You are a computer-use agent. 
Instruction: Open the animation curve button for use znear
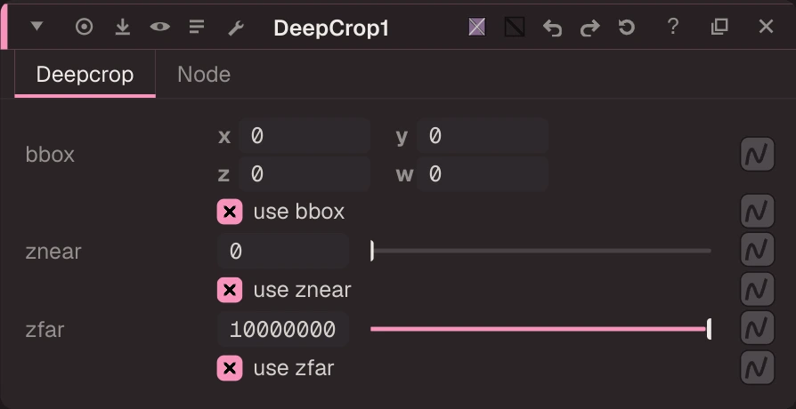coord(757,289)
